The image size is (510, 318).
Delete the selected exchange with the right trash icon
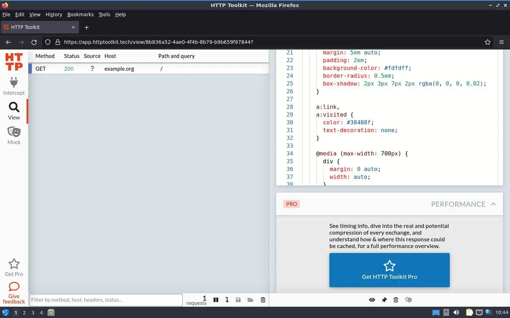[x=396, y=300]
